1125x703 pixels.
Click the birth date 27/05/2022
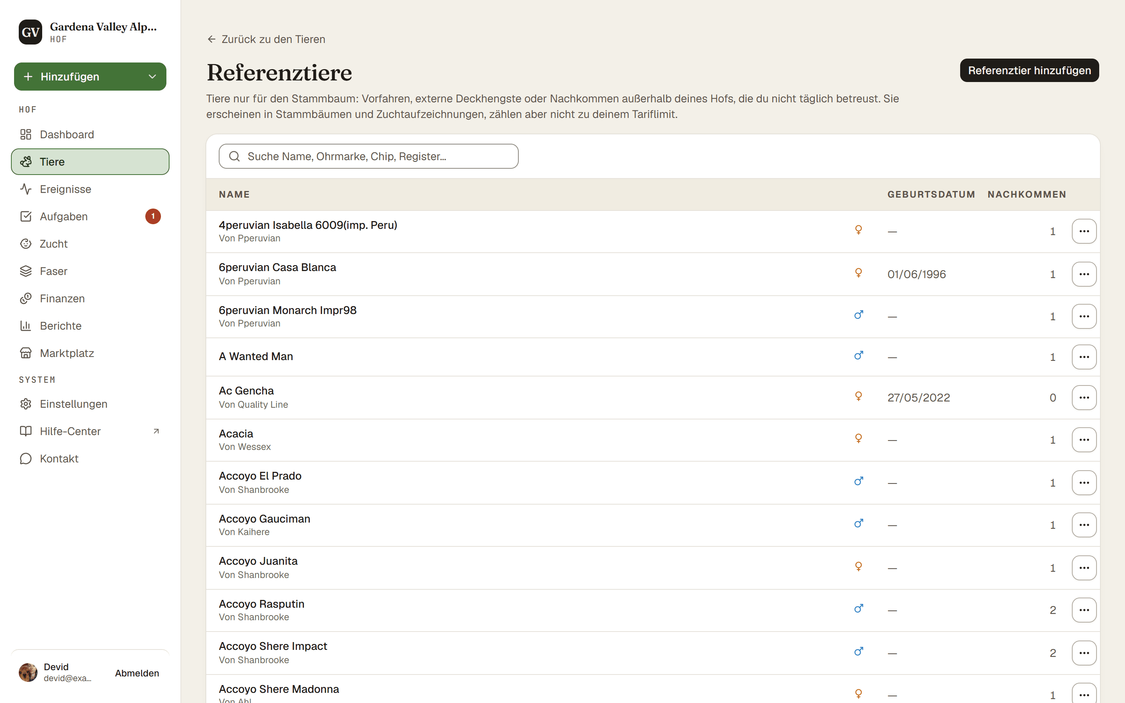(x=919, y=398)
